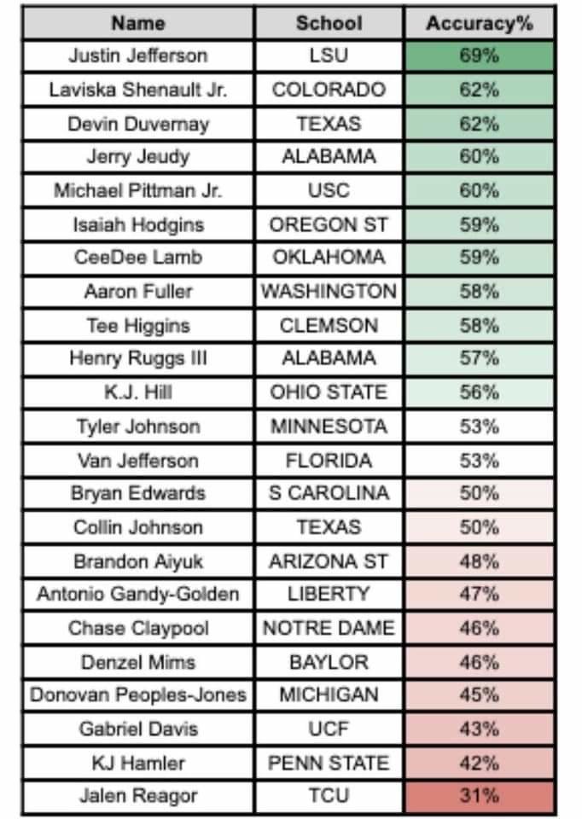
Task: Select the Brandon Aiyuk name cell
Action: click(x=138, y=561)
